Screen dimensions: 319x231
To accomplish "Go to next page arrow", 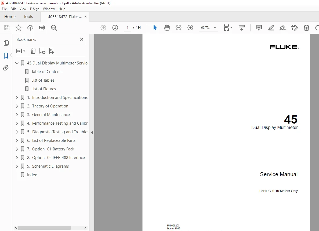I will point(115,28).
